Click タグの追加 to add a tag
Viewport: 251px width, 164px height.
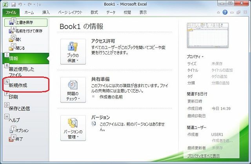219,77
